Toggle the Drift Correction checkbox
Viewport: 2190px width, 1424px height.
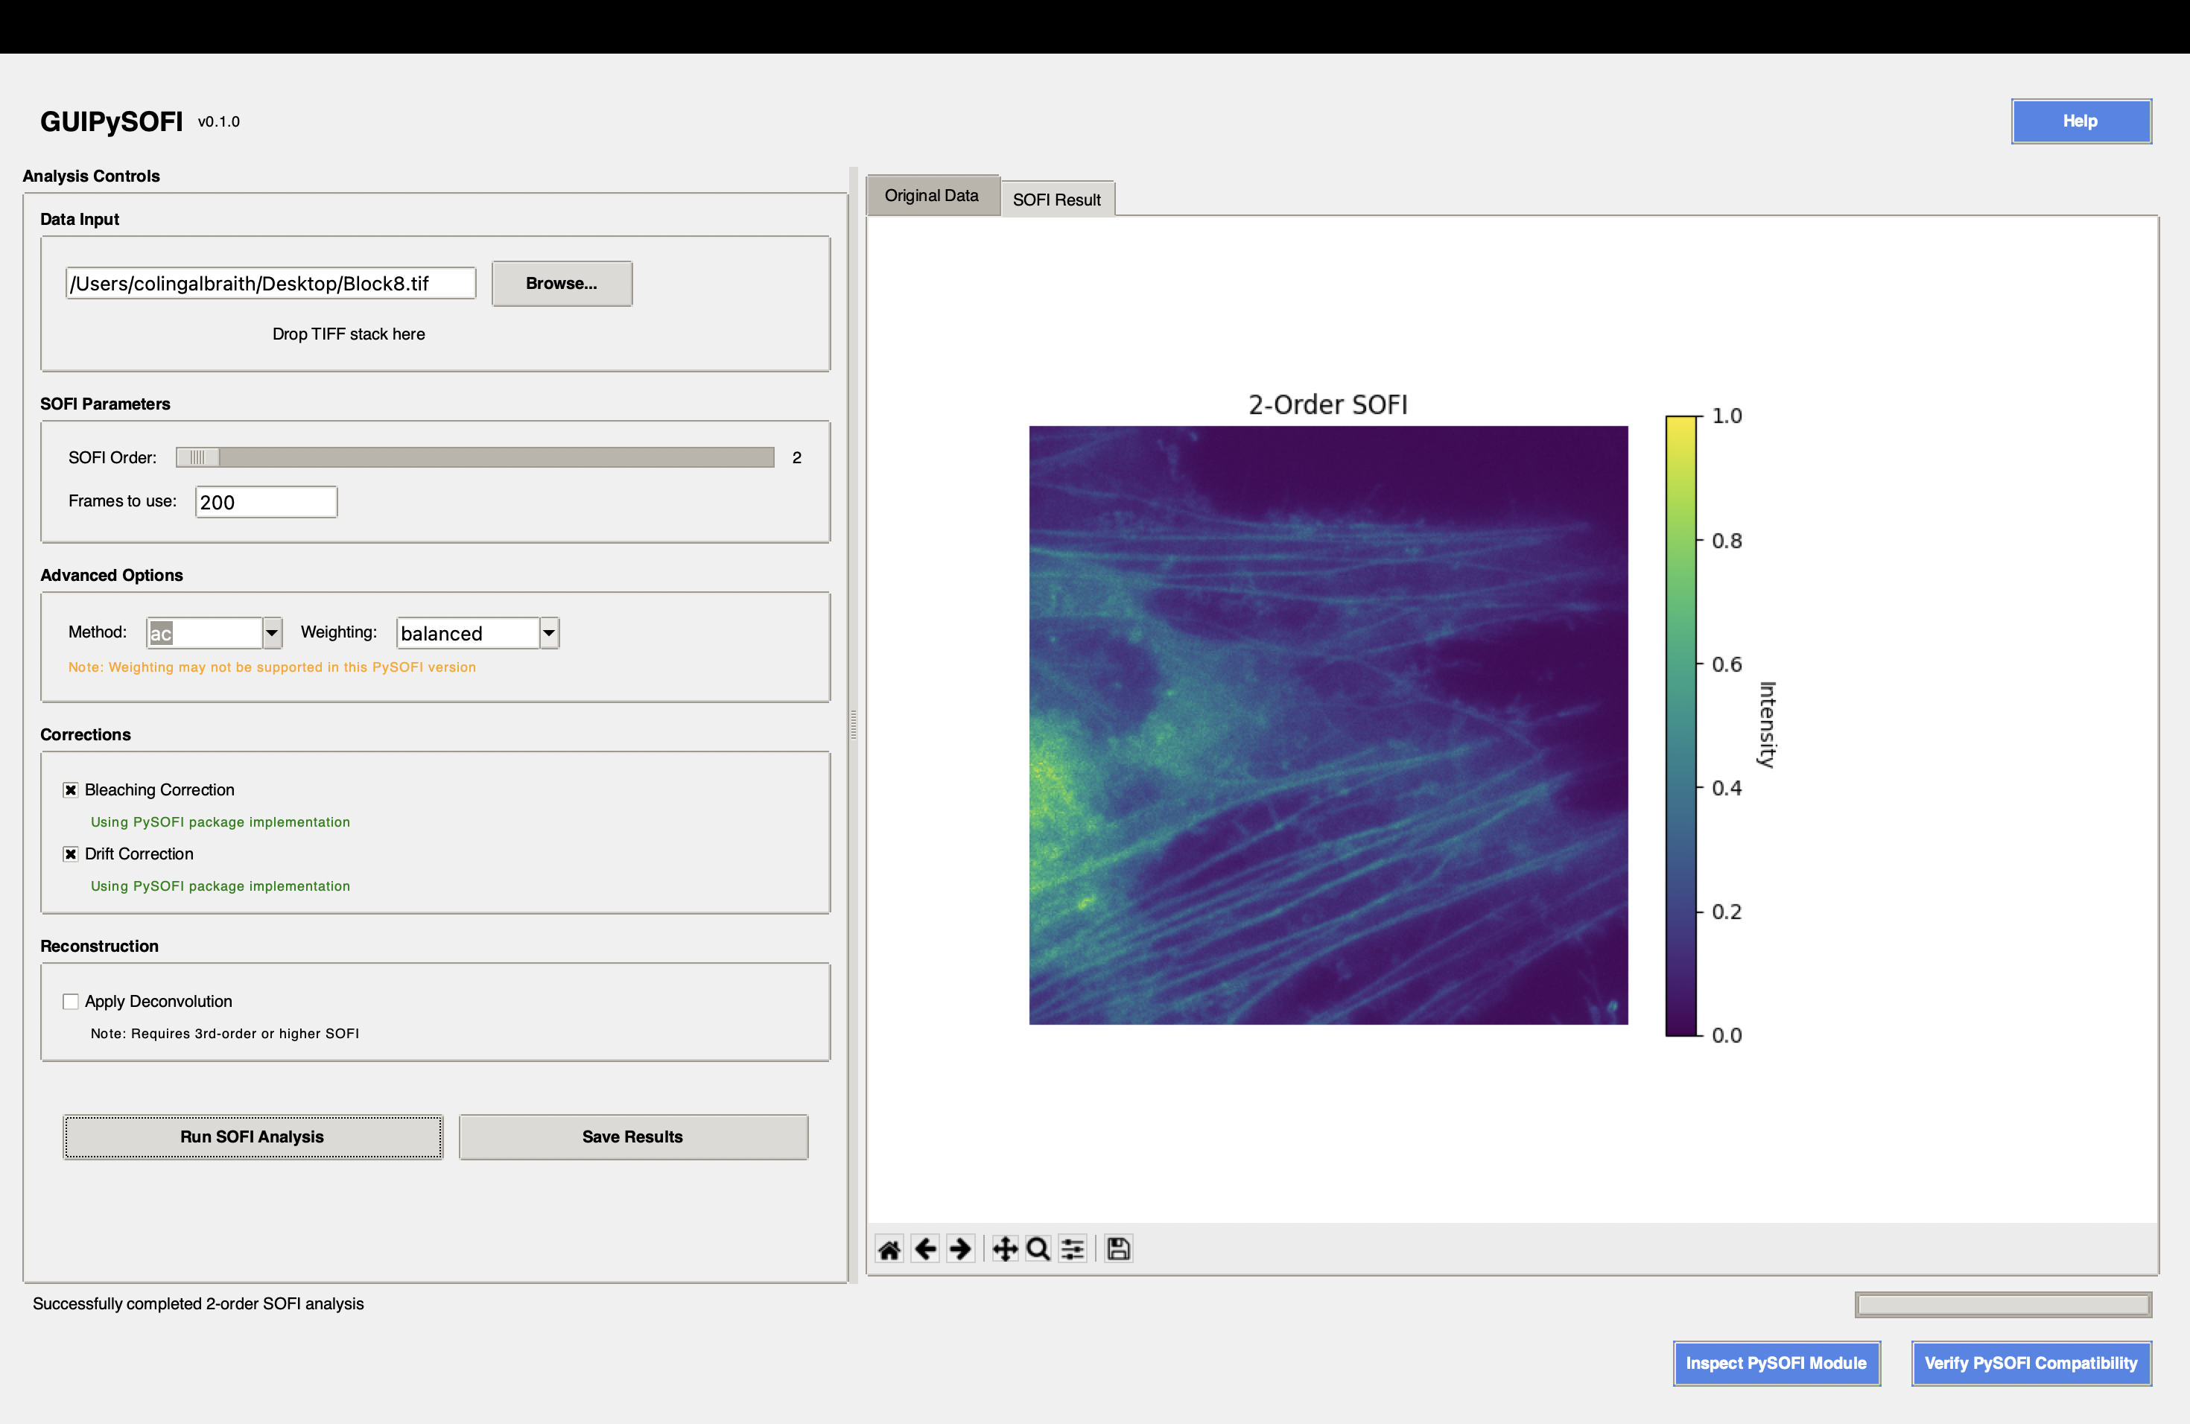pyautogui.click(x=71, y=854)
